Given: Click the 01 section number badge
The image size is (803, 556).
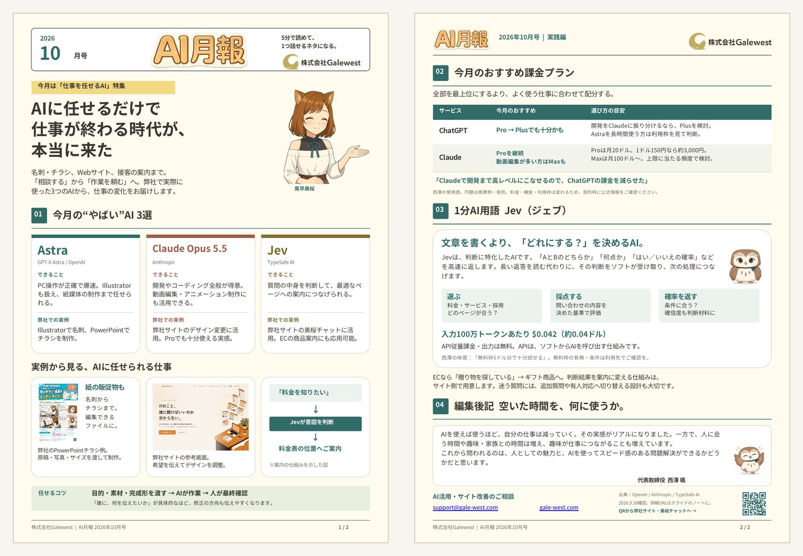Looking at the screenshot, I should 39,215.
